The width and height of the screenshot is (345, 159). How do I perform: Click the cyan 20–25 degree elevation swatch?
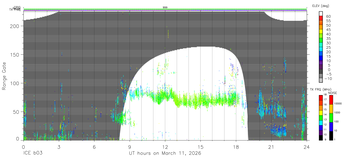tap(321, 50)
